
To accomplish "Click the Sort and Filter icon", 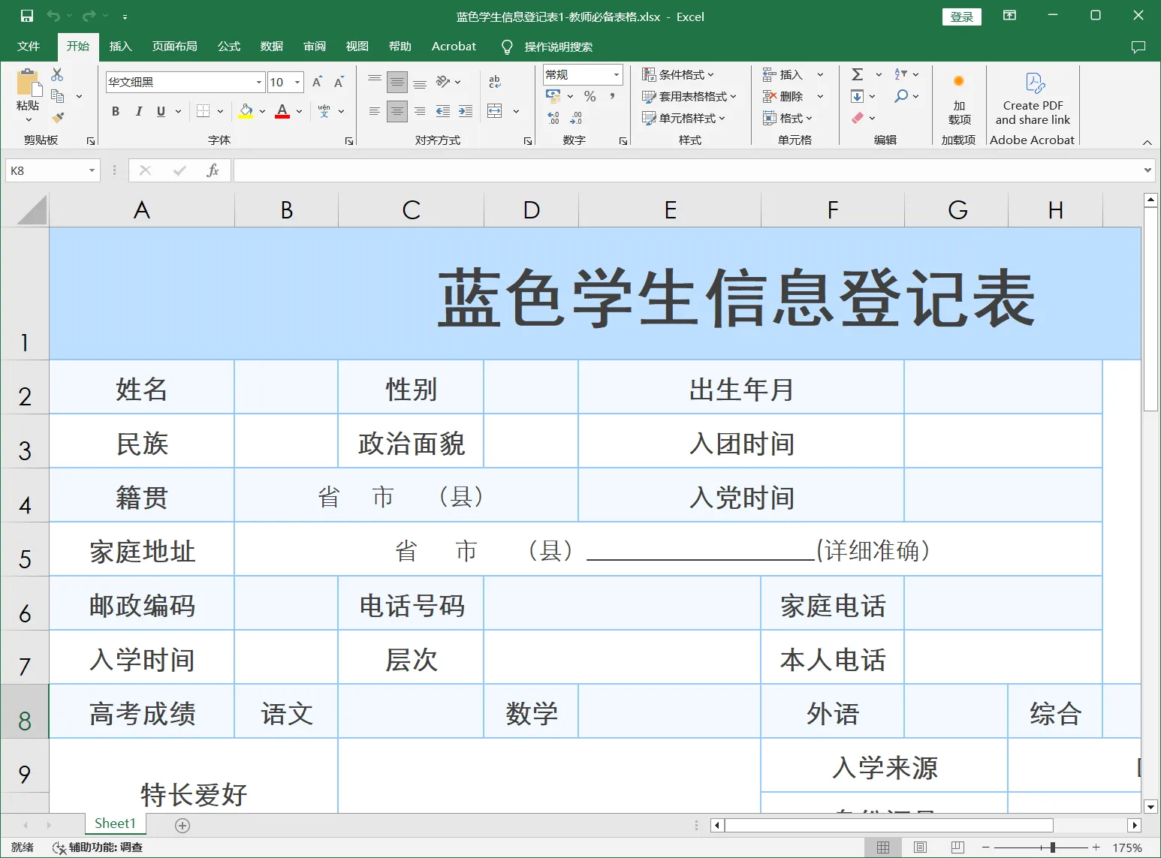I will click(x=901, y=74).
